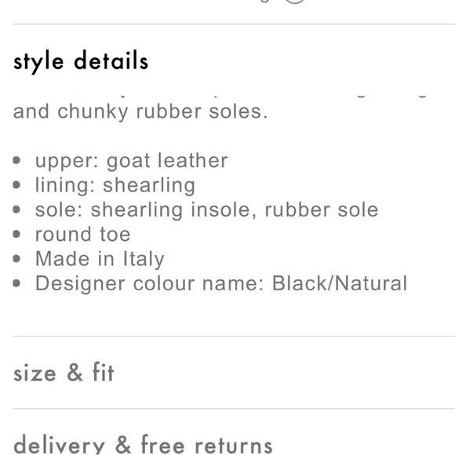The image size is (455, 455).
Task: Click the word 'Black/Natural' colour name
Action: pos(340,283)
